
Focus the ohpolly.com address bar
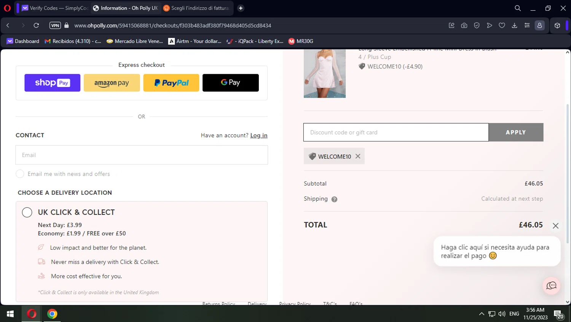[173, 25]
